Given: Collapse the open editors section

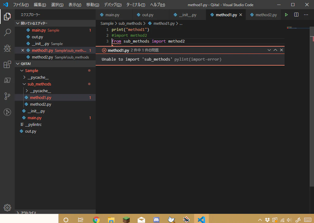Looking at the screenshot, I should [17, 23].
